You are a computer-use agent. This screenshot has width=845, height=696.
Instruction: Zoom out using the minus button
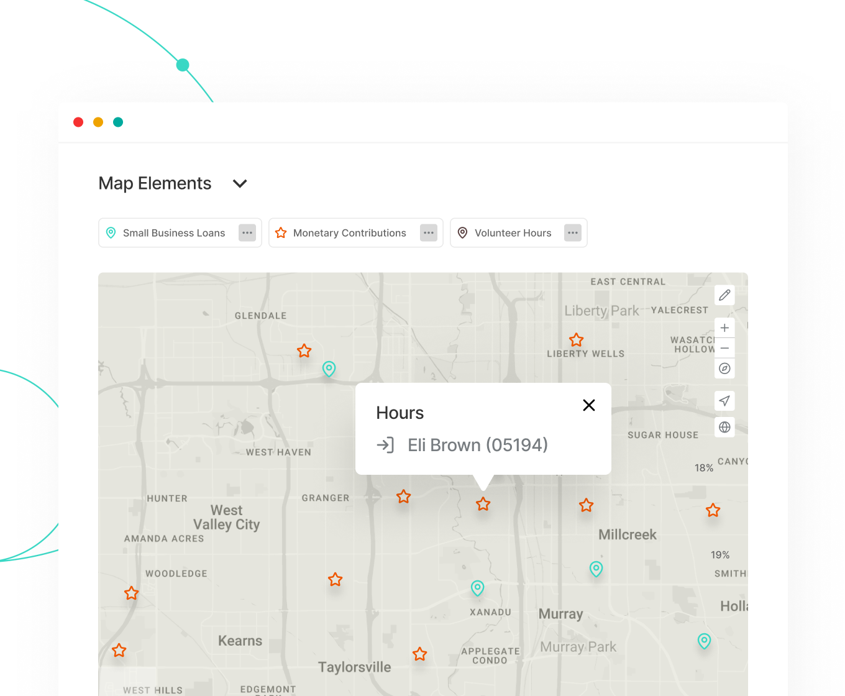(x=724, y=348)
